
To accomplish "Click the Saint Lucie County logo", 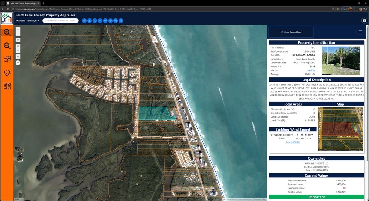I will [7, 18].
